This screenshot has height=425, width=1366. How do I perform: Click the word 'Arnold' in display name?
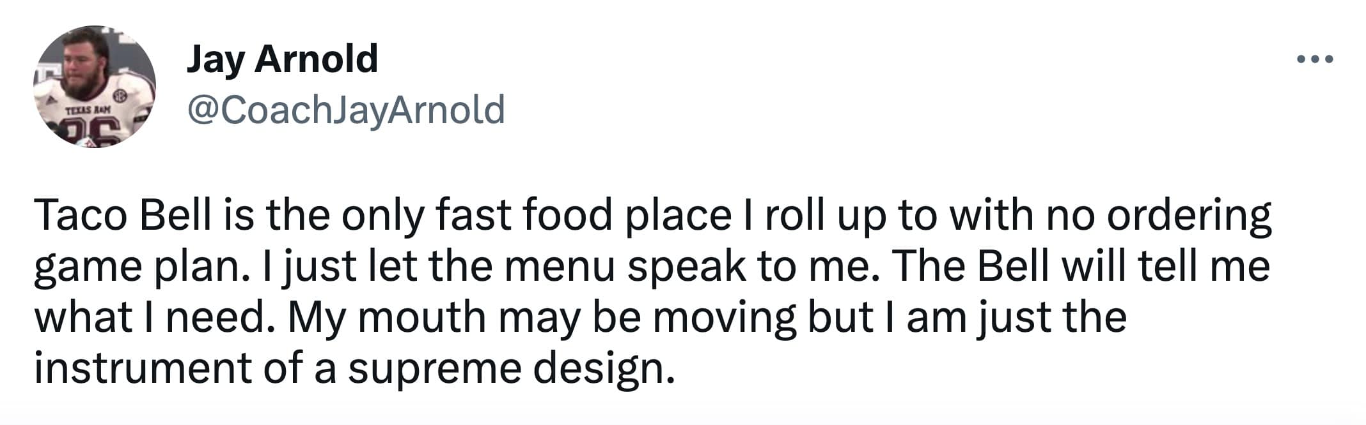pyautogui.click(x=317, y=59)
